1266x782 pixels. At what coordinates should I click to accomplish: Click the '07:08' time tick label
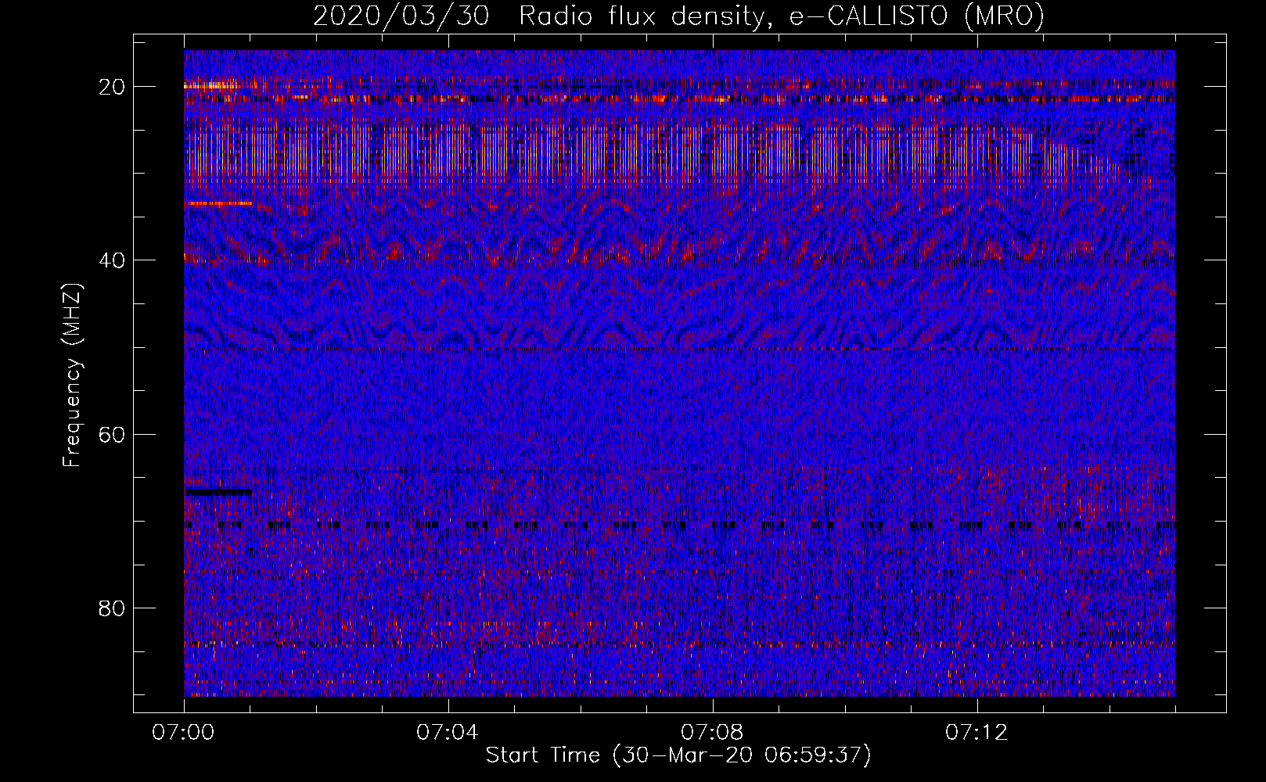point(712,733)
